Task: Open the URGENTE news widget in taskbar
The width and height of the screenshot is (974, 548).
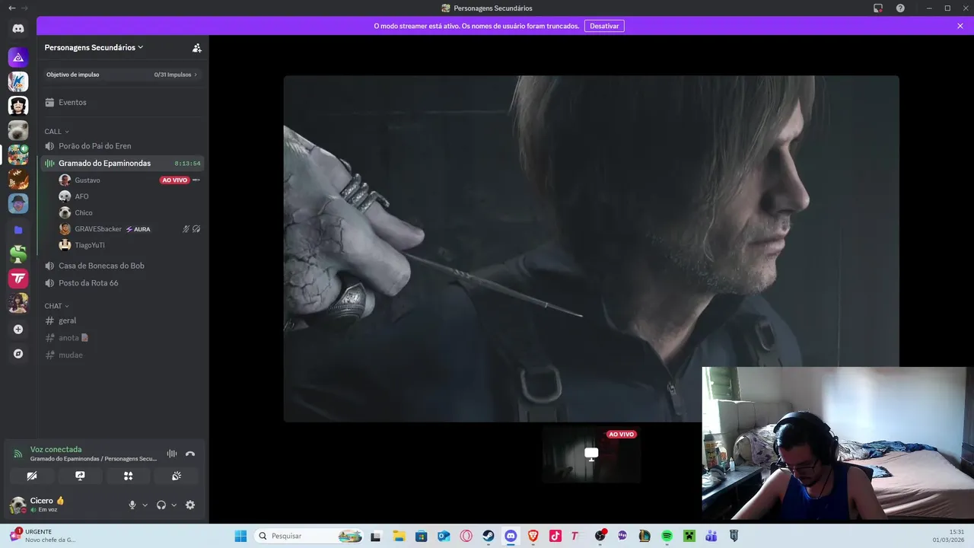Action: pyautogui.click(x=43, y=536)
